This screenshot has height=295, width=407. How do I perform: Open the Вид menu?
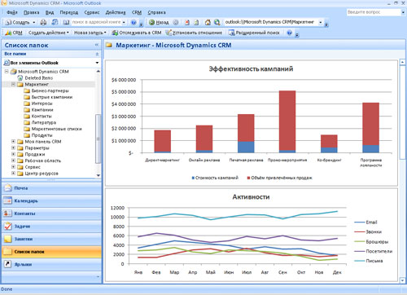tap(50, 12)
